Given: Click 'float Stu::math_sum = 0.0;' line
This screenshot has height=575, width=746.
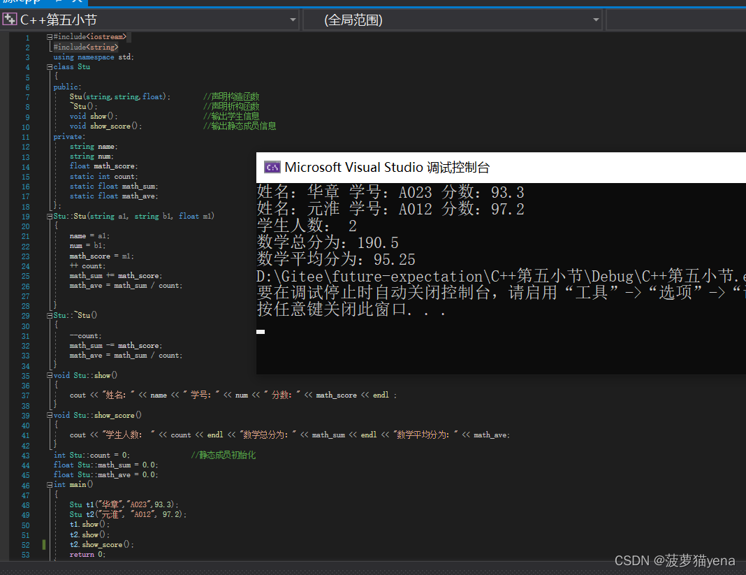Looking at the screenshot, I should (105, 465).
